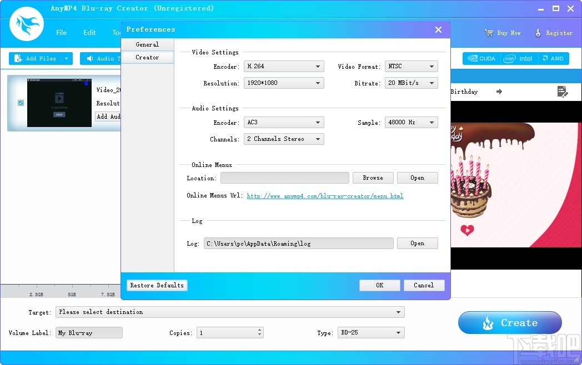Screen dimensions: 582x365
Task: Uncheck the Video_2 clip checkbox
Action: (21, 103)
